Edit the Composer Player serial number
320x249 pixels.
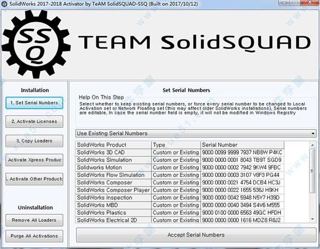click(242, 190)
